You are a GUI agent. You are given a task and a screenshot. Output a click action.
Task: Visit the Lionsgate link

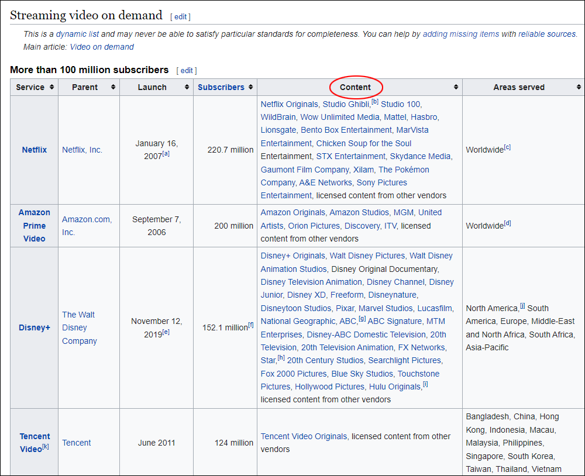278,130
